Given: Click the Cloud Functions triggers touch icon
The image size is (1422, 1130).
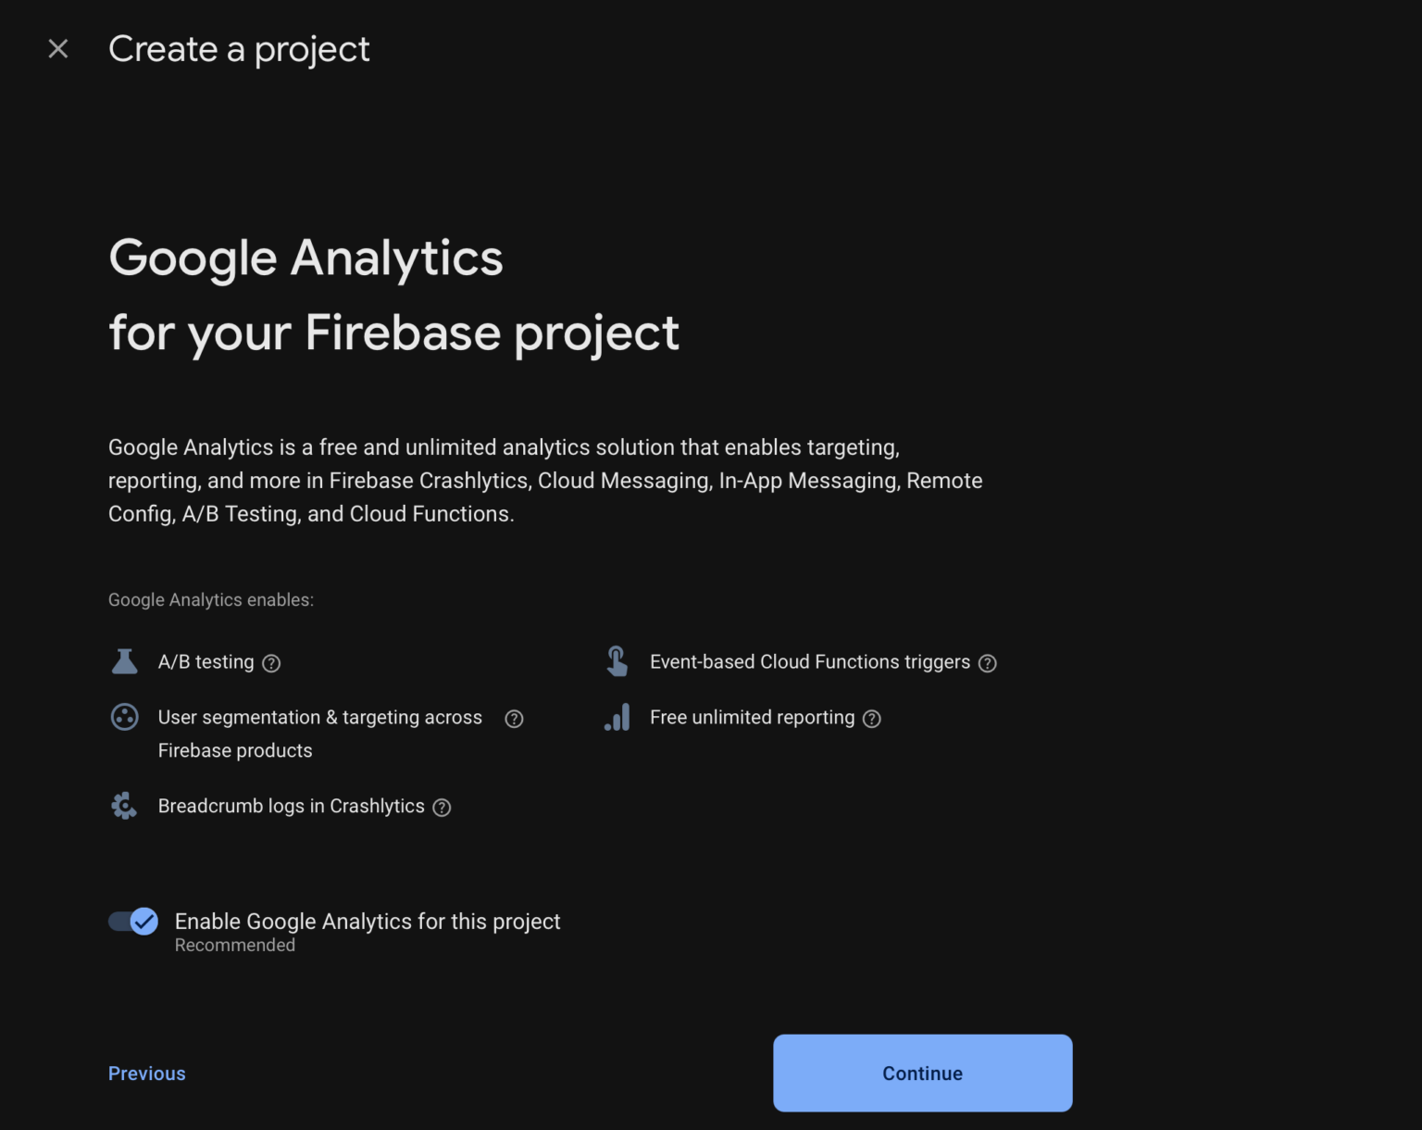Looking at the screenshot, I should pos(617,661).
